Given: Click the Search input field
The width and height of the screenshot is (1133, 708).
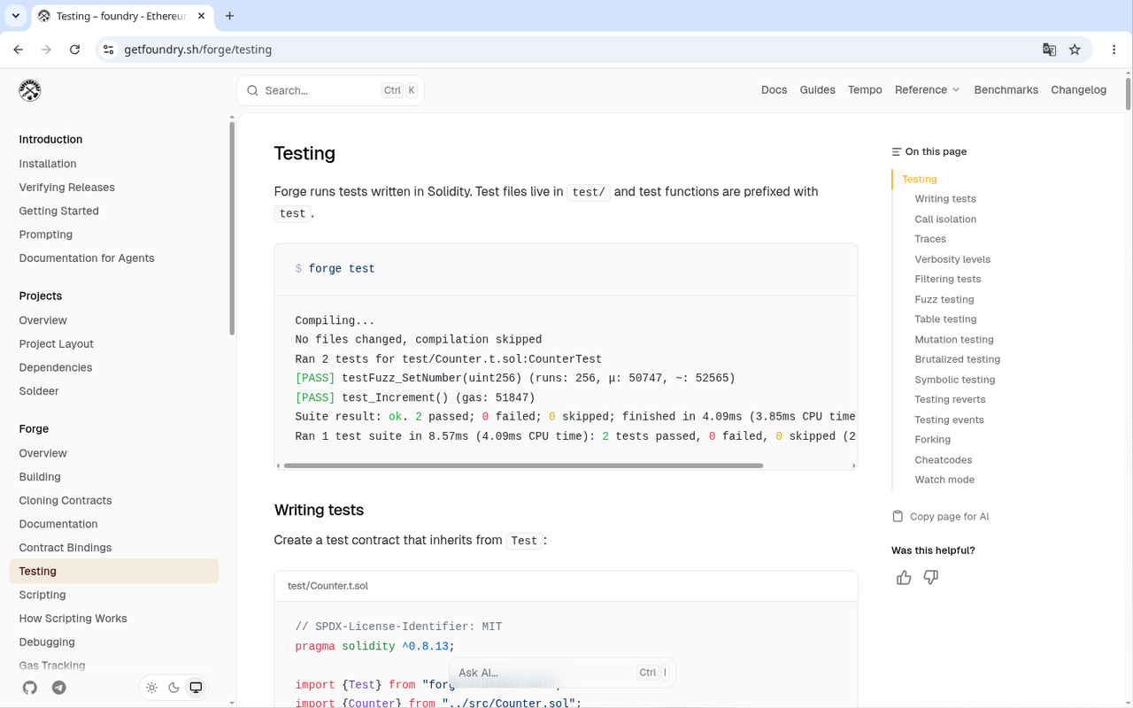Looking at the screenshot, I should pos(330,90).
